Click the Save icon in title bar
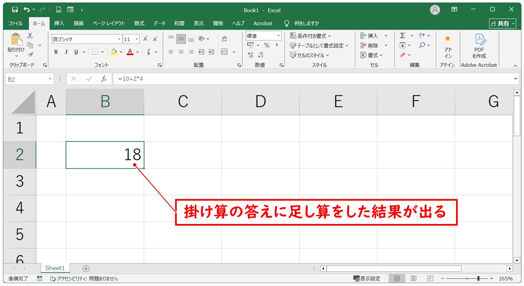The width and height of the screenshot is (524, 286). [x=15, y=10]
